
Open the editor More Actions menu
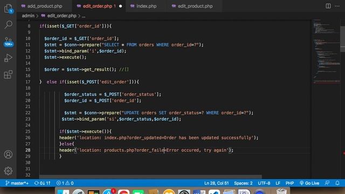[x=337, y=6]
